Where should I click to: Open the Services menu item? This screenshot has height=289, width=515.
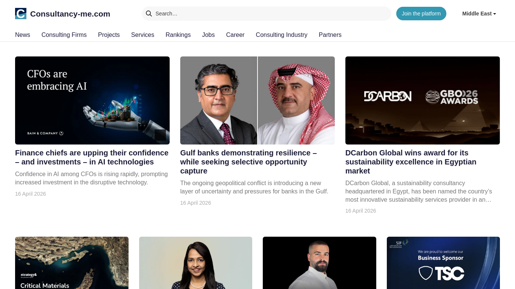pos(143,35)
